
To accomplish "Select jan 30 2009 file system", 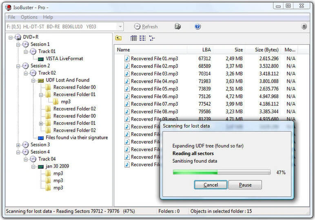I will click(57, 166).
